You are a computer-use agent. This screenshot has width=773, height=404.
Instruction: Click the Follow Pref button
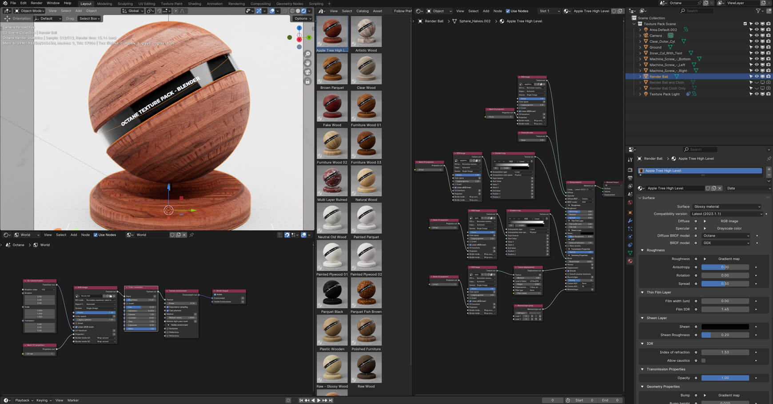[x=402, y=11]
